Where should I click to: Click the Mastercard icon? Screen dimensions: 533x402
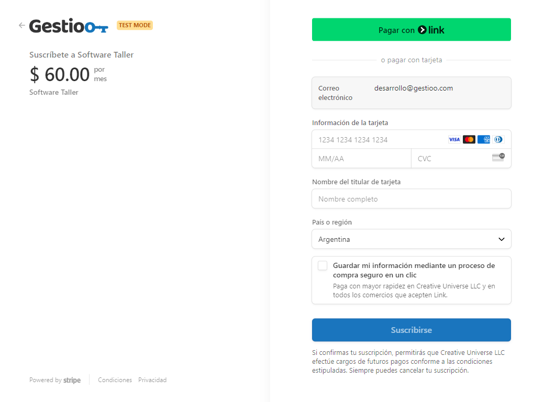click(x=469, y=140)
